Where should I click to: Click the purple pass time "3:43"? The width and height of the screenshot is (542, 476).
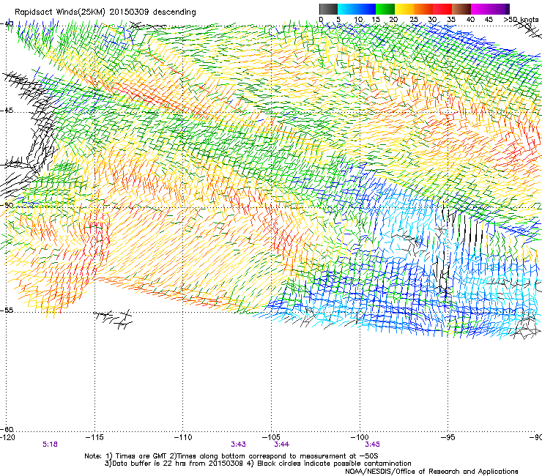click(239, 445)
